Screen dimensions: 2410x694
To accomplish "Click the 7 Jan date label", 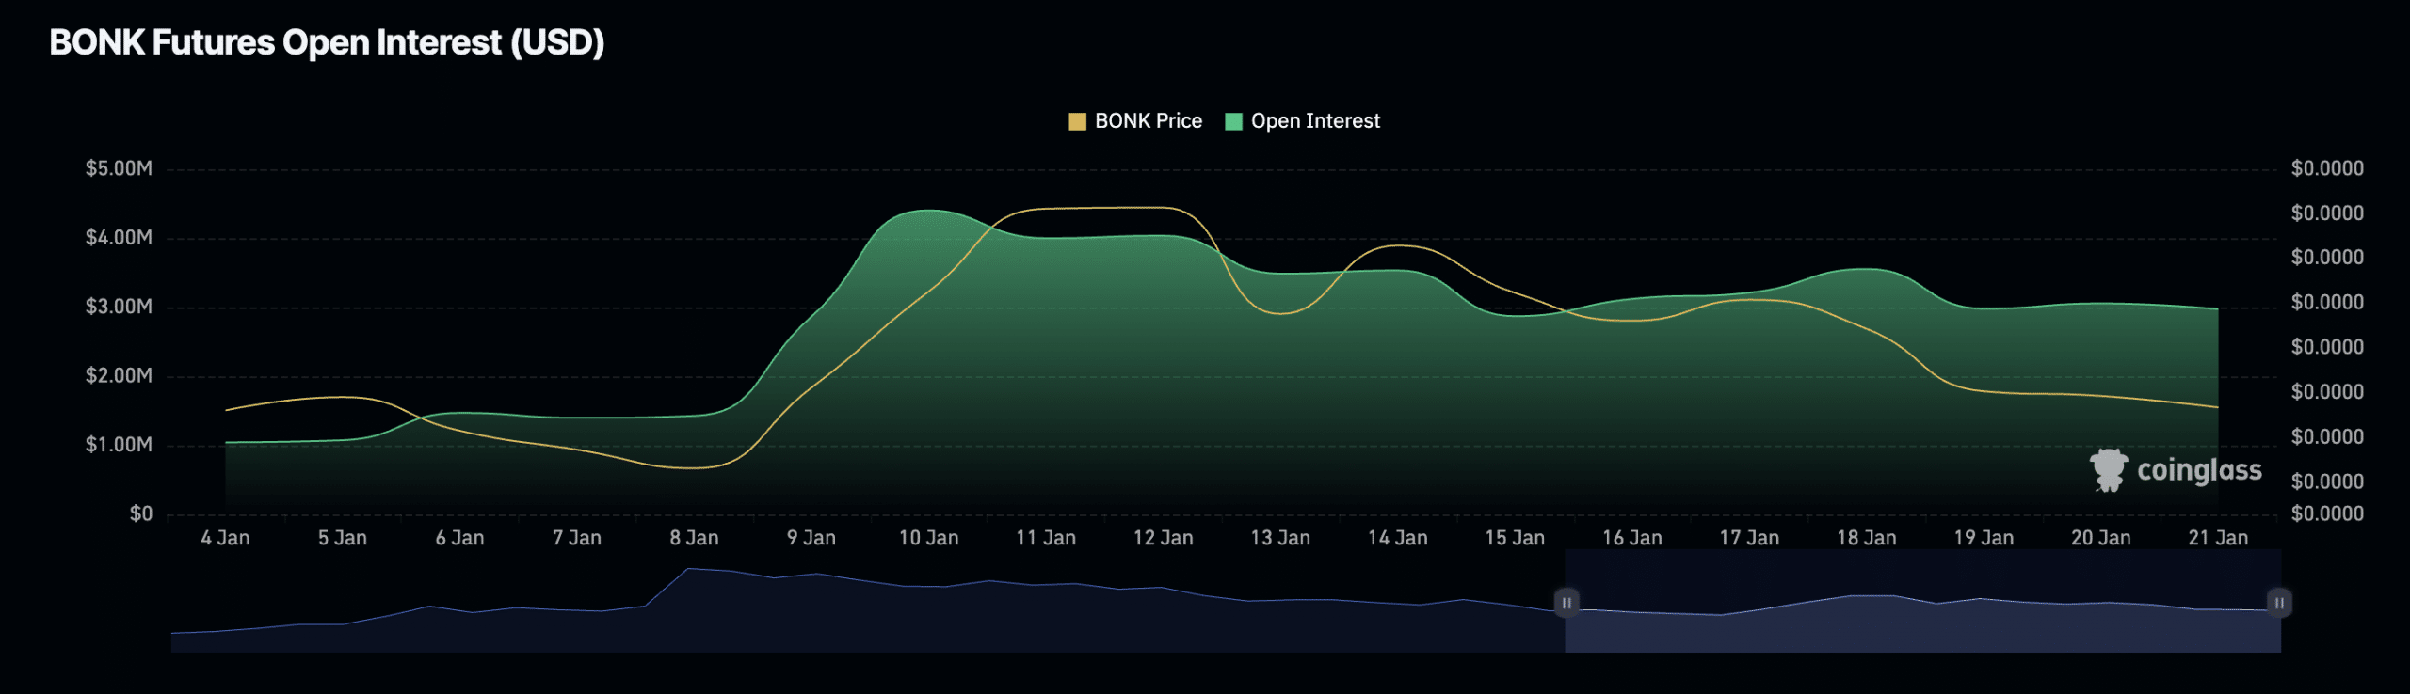I will tap(577, 538).
